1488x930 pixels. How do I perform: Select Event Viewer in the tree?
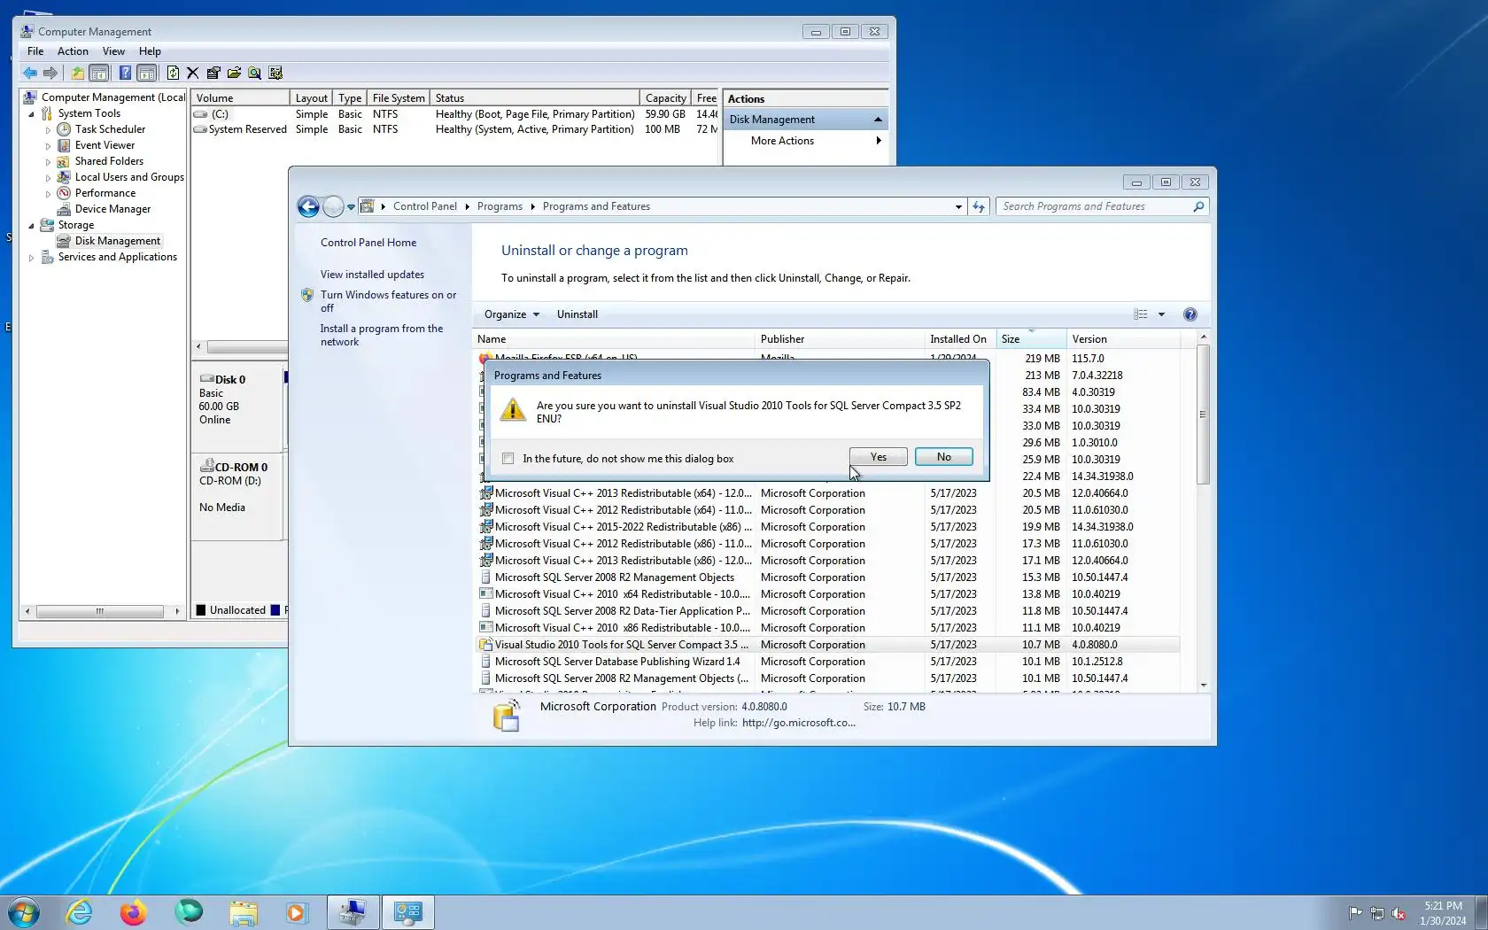pos(105,145)
